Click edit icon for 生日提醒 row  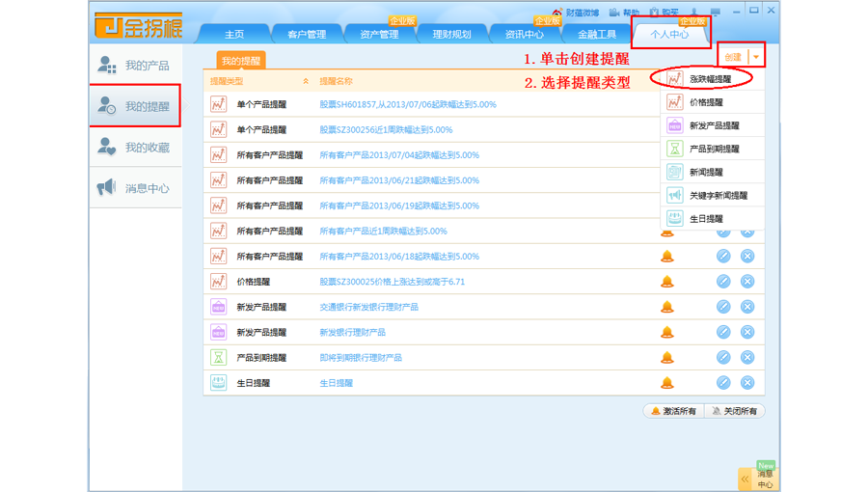click(723, 383)
